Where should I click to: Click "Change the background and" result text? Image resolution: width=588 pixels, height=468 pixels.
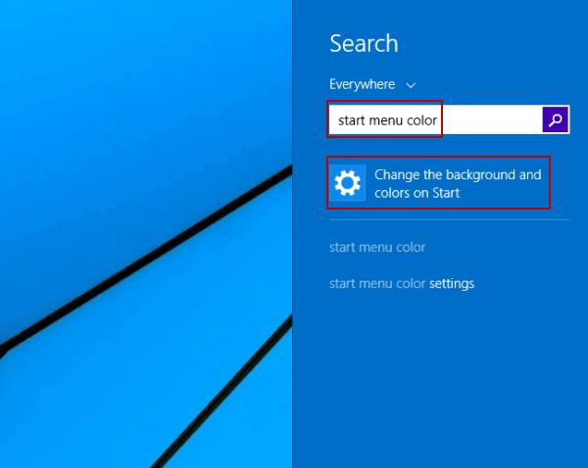[458, 175]
